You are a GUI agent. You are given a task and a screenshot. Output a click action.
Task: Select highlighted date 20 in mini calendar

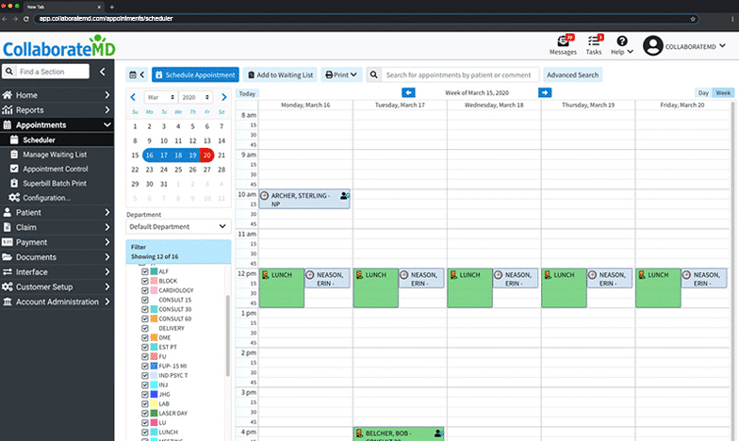click(x=207, y=155)
